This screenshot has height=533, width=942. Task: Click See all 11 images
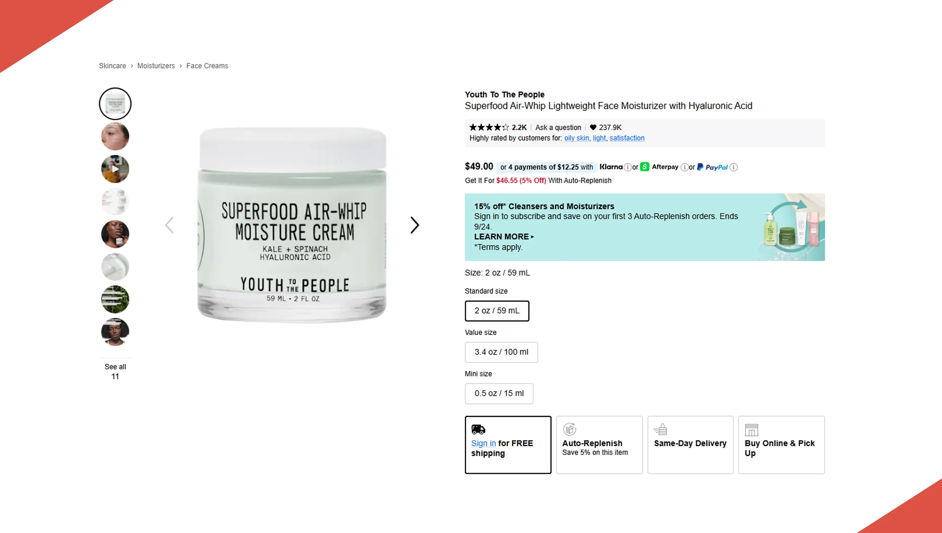click(x=115, y=371)
